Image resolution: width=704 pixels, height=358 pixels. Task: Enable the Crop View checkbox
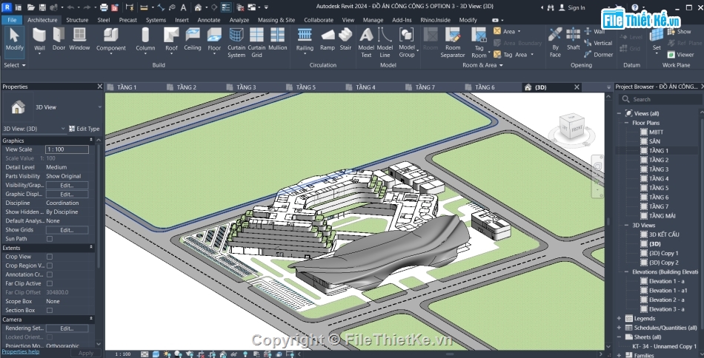point(50,257)
